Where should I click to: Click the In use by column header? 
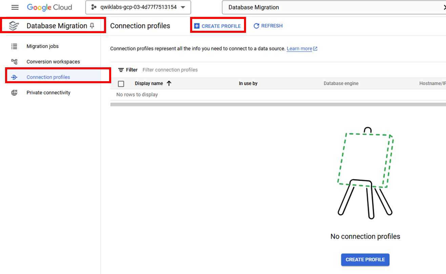248,83
